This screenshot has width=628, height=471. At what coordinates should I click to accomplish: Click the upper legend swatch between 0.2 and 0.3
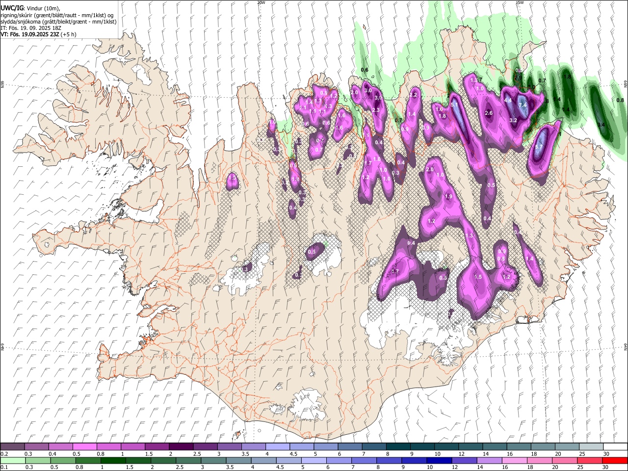pyautogui.click(x=13, y=446)
